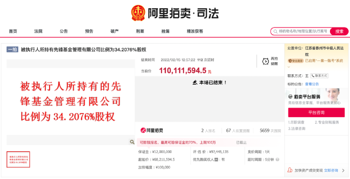Click the 联系方式 contact button

point(319,76)
